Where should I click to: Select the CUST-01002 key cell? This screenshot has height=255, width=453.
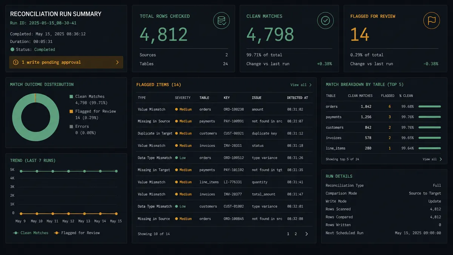coord(234,206)
